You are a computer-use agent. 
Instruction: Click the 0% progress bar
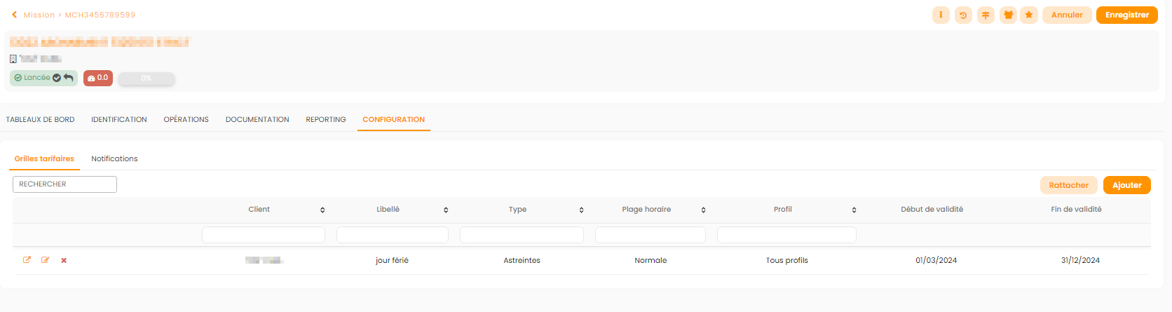point(146,79)
